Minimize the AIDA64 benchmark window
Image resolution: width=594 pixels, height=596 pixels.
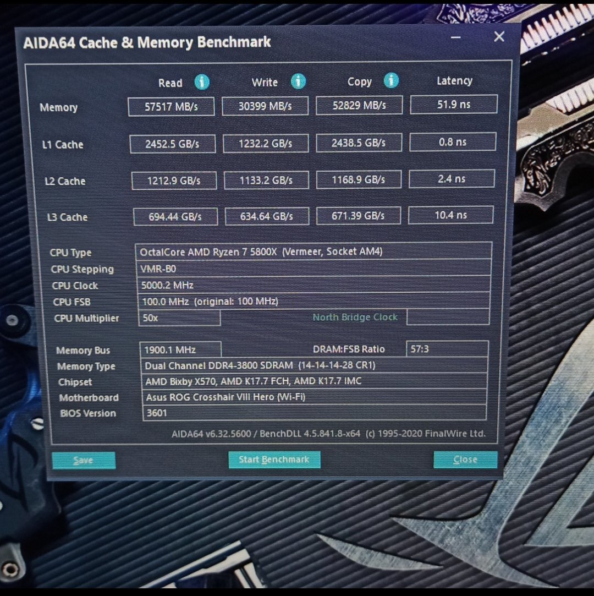(456, 37)
